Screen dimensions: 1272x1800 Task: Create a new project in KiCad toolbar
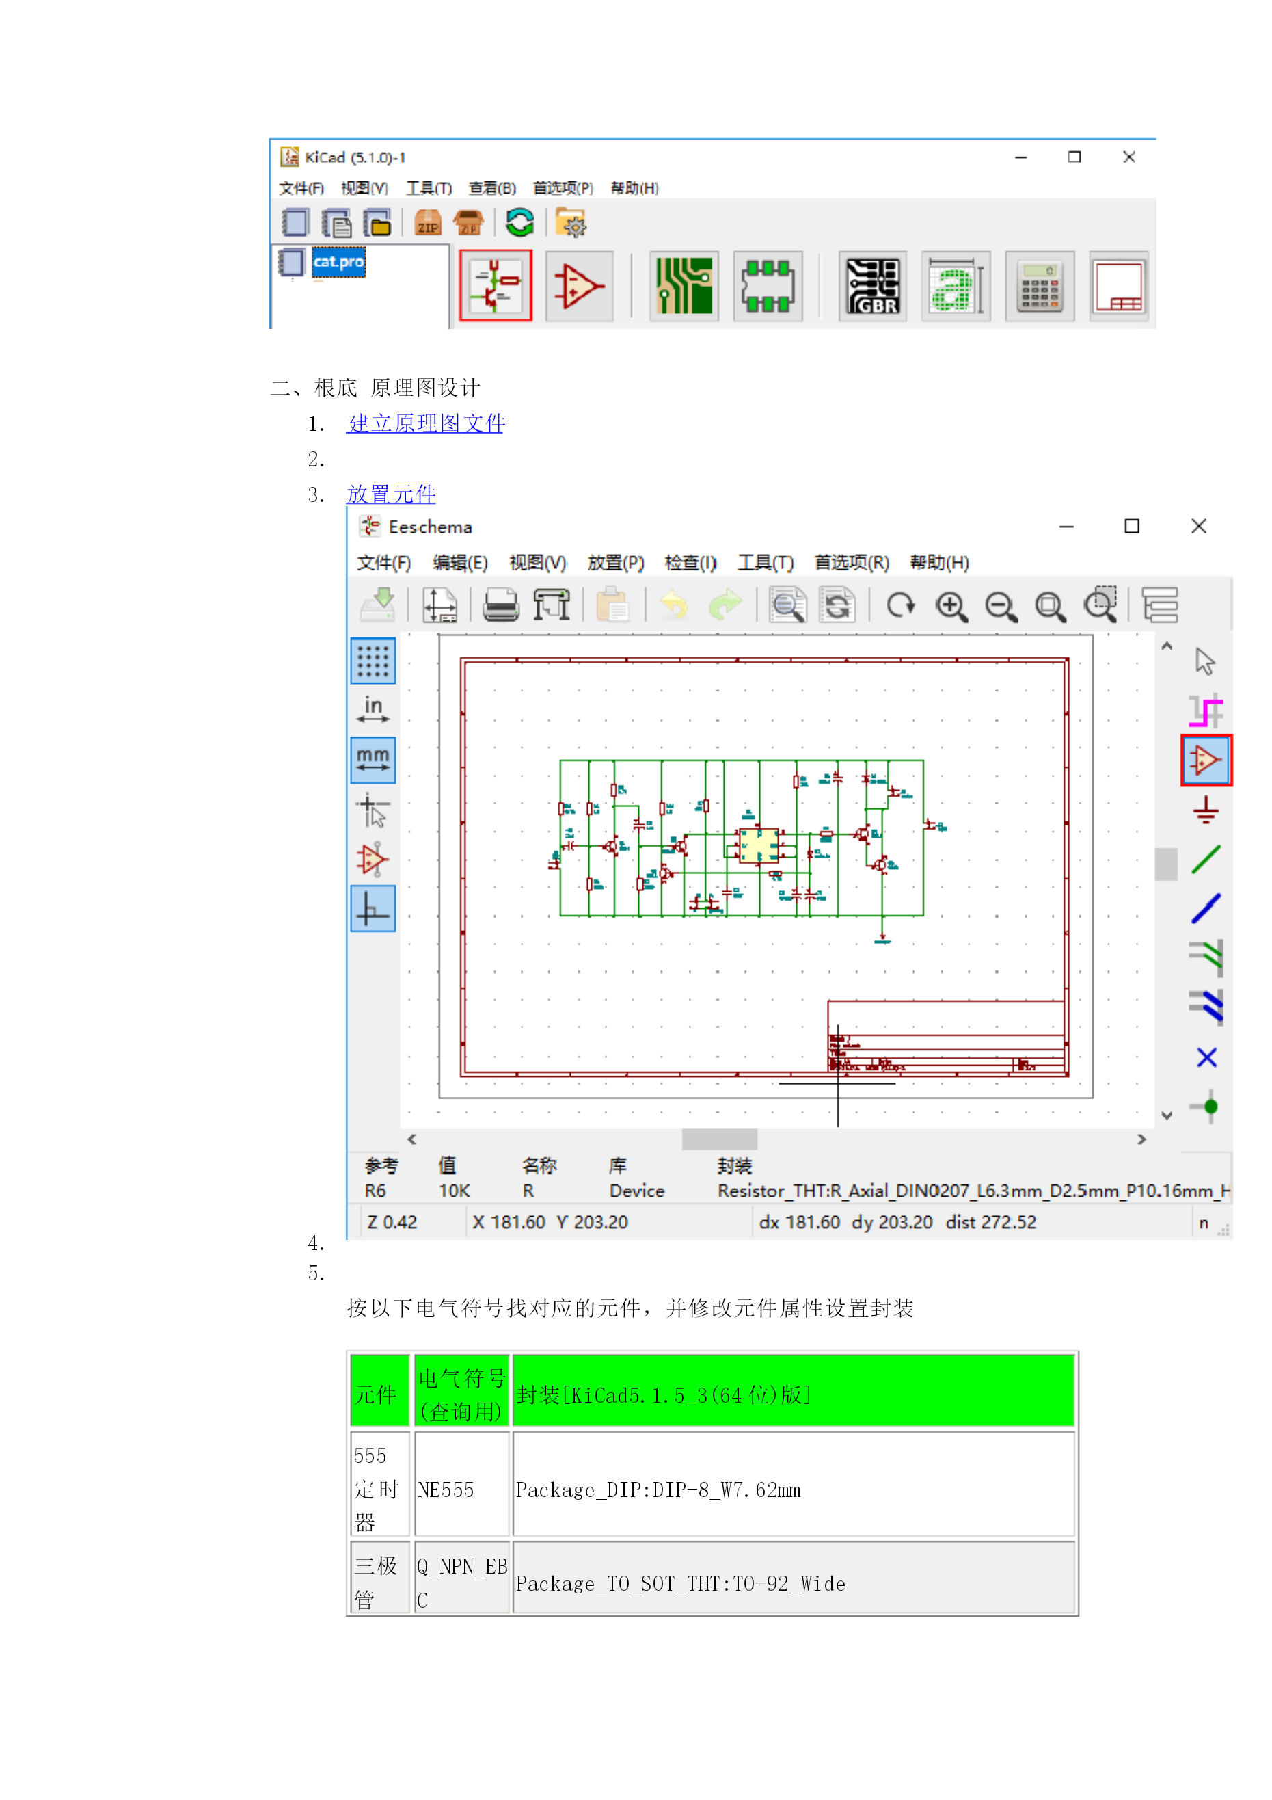(295, 223)
